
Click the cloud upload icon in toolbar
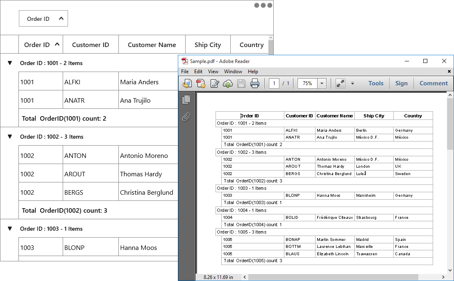point(228,83)
